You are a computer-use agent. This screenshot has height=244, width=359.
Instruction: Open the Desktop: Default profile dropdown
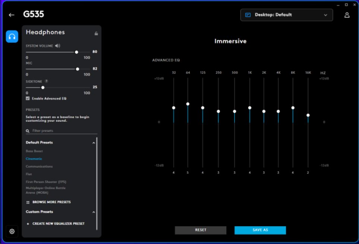point(286,15)
